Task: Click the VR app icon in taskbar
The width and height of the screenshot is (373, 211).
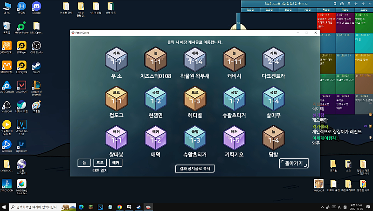Action: point(129,207)
